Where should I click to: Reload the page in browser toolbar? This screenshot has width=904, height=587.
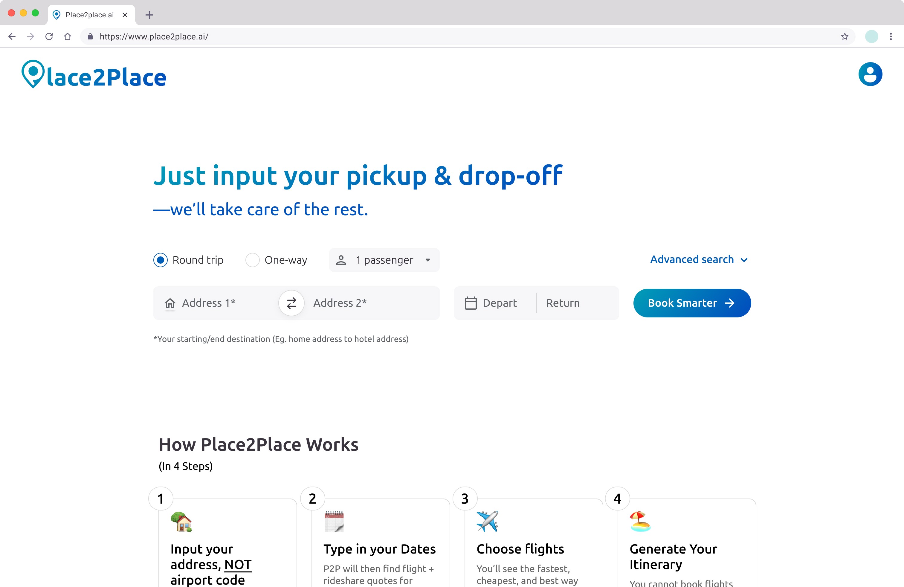coord(49,36)
